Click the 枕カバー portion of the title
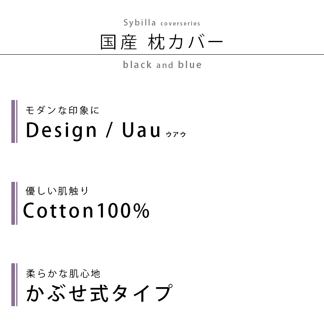This screenshot has width=324, height=324. [x=185, y=42]
